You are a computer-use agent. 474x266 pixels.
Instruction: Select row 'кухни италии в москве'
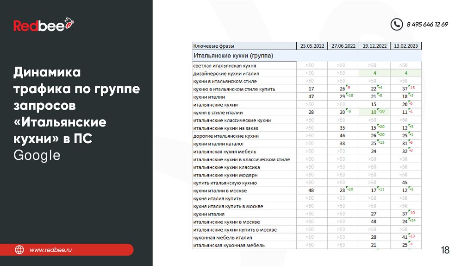pyautogui.click(x=307, y=190)
